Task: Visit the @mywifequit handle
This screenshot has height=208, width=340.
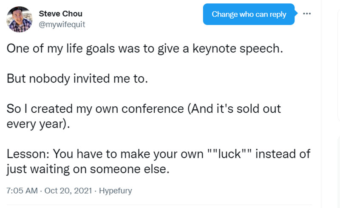Action: click(x=62, y=24)
